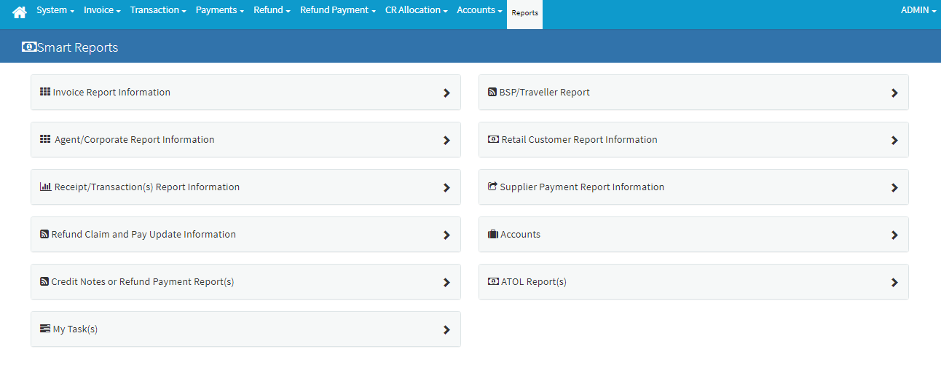Screen dimensions: 941x387
Task: Open the Payments dropdown menu
Action: click(220, 10)
